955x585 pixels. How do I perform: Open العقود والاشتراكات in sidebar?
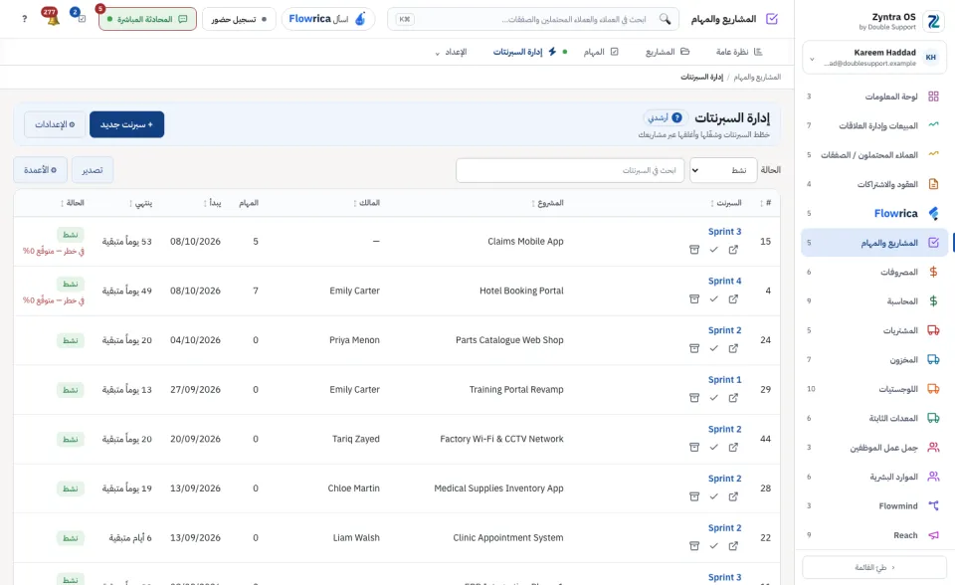point(874,184)
